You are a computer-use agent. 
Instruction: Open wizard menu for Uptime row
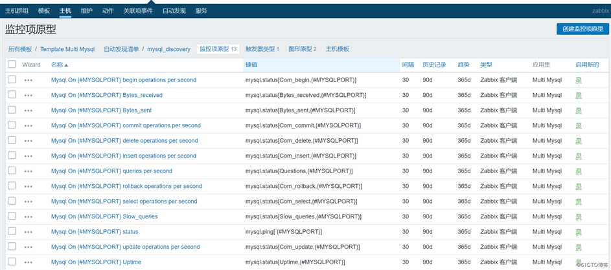click(28, 262)
